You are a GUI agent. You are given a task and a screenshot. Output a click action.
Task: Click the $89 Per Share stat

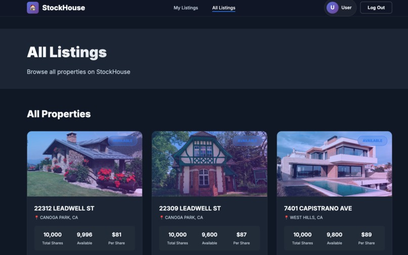coord(366,238)
